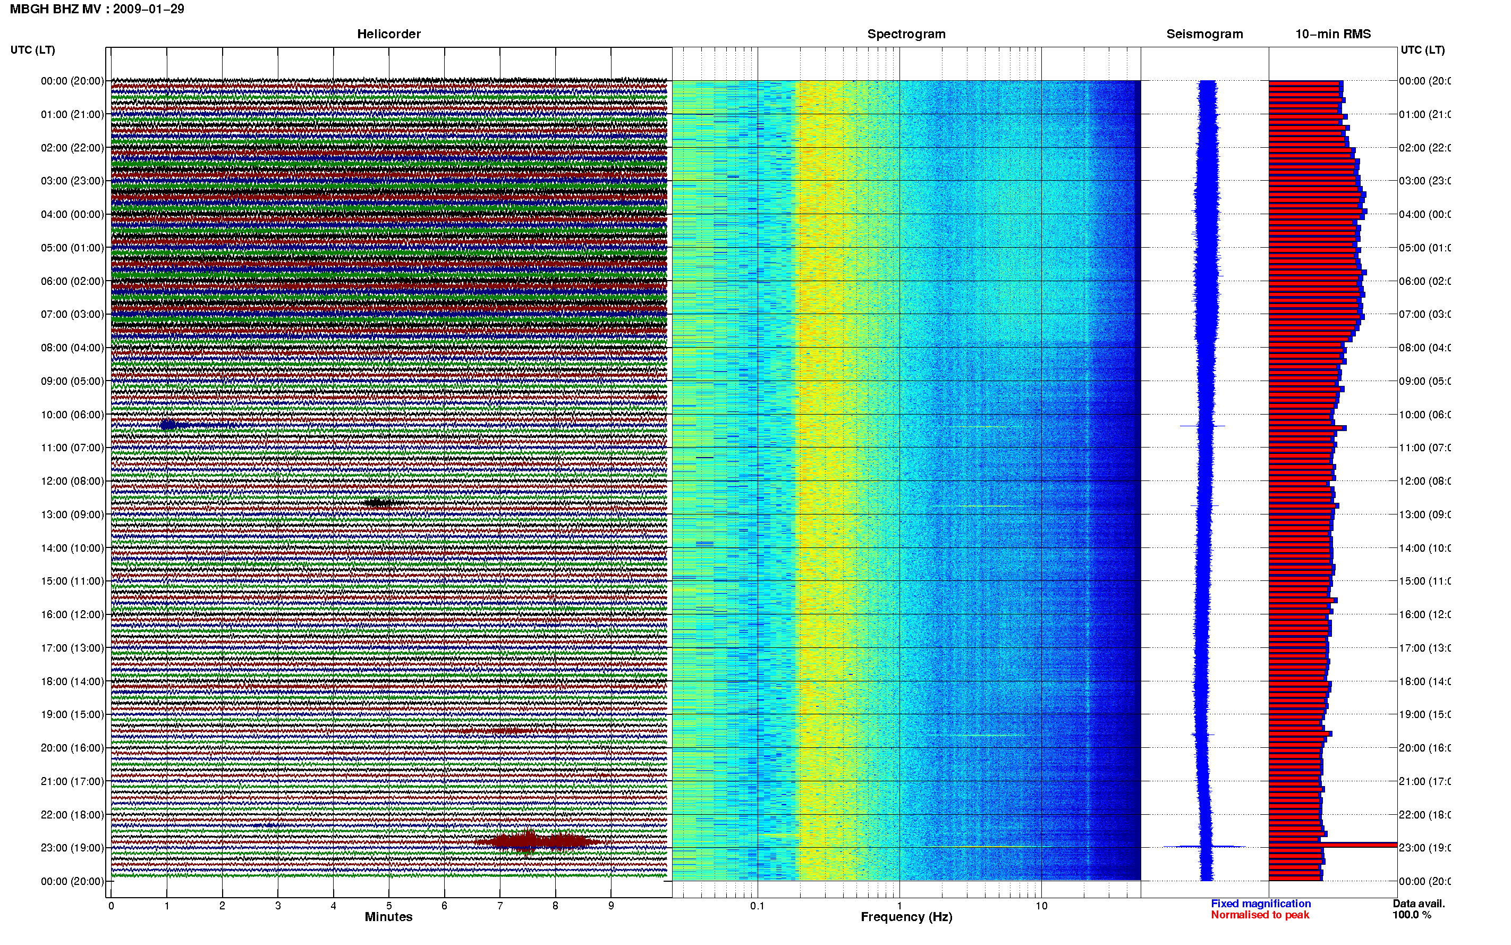The image size is (1511, 945).
Task: Click the left time label '11:00 (07:00)'
Action: [x=72, y=448]
